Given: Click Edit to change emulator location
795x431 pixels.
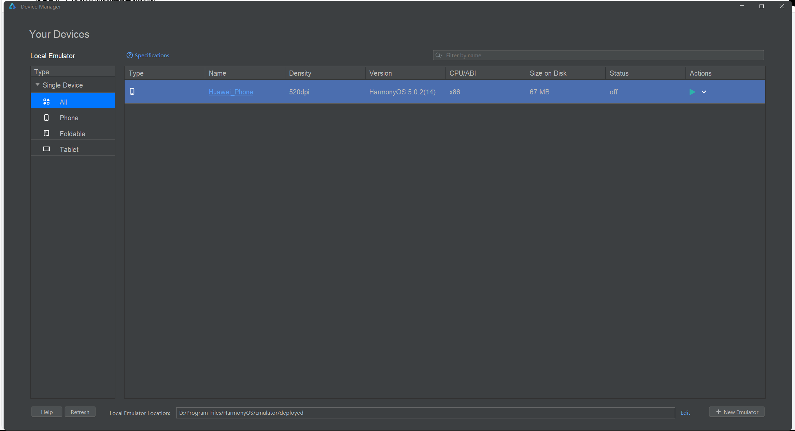Looking at the screenshot, I should point(685,413).
